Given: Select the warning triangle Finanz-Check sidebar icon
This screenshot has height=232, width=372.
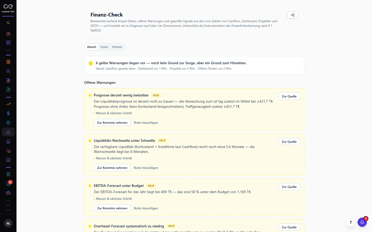Looking at the screenshot, I should coord(8,132).
